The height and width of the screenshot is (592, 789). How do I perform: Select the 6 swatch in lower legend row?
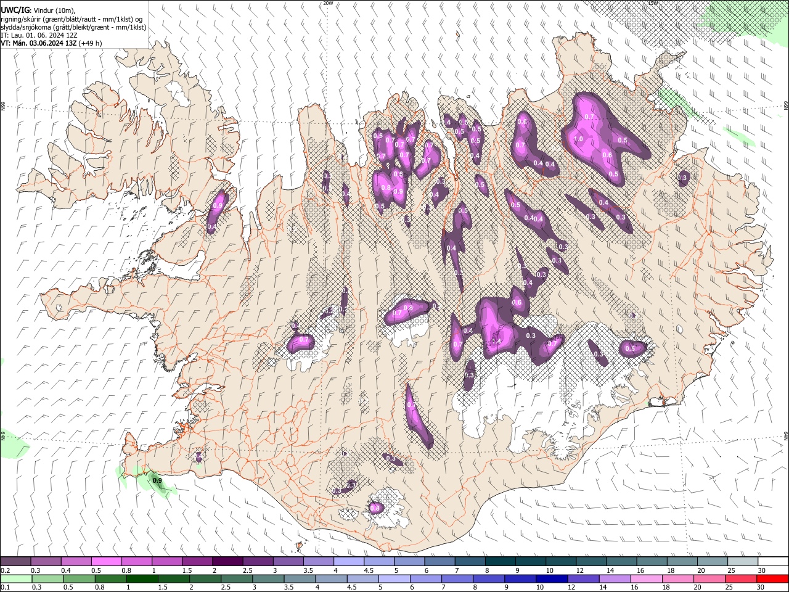[x=425, y=578]
